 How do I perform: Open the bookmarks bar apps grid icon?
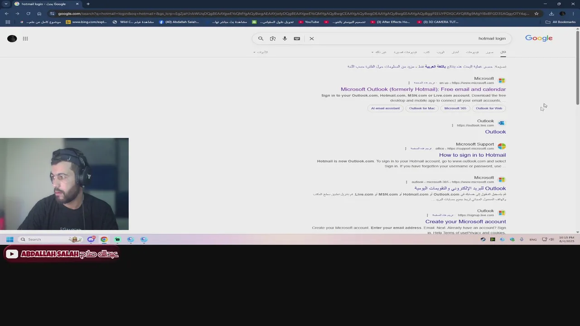click(8, 22)
